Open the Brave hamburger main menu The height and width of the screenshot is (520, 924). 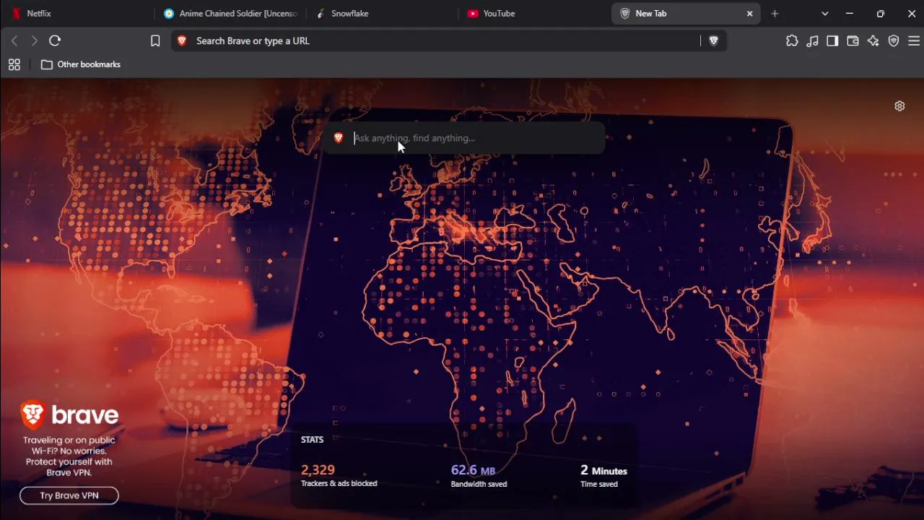(x=914, y=41)
